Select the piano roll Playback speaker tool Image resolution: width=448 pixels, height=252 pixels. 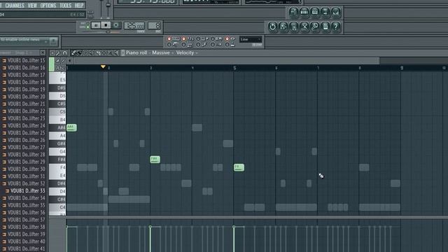116,53
